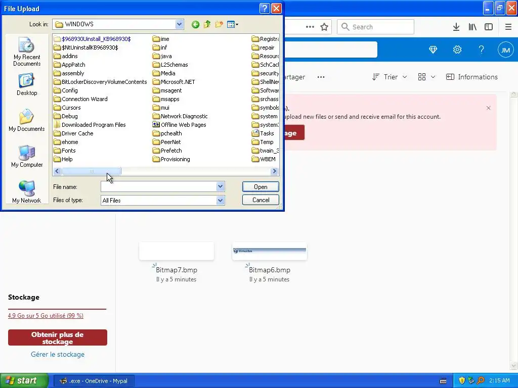Screen dimensions: 518x388
Task: Open OneDrive toolbar more options ellipsis
Action: pyautogui.click(x=321, y=77)
